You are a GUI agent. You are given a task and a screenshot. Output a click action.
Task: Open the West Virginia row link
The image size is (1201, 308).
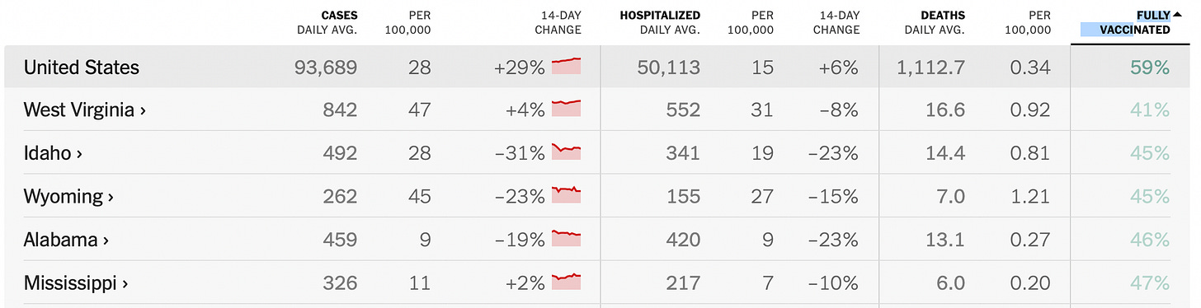84,110
